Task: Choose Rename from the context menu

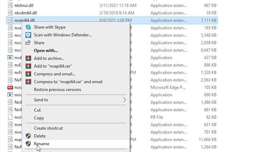Action: pos(41,144)
